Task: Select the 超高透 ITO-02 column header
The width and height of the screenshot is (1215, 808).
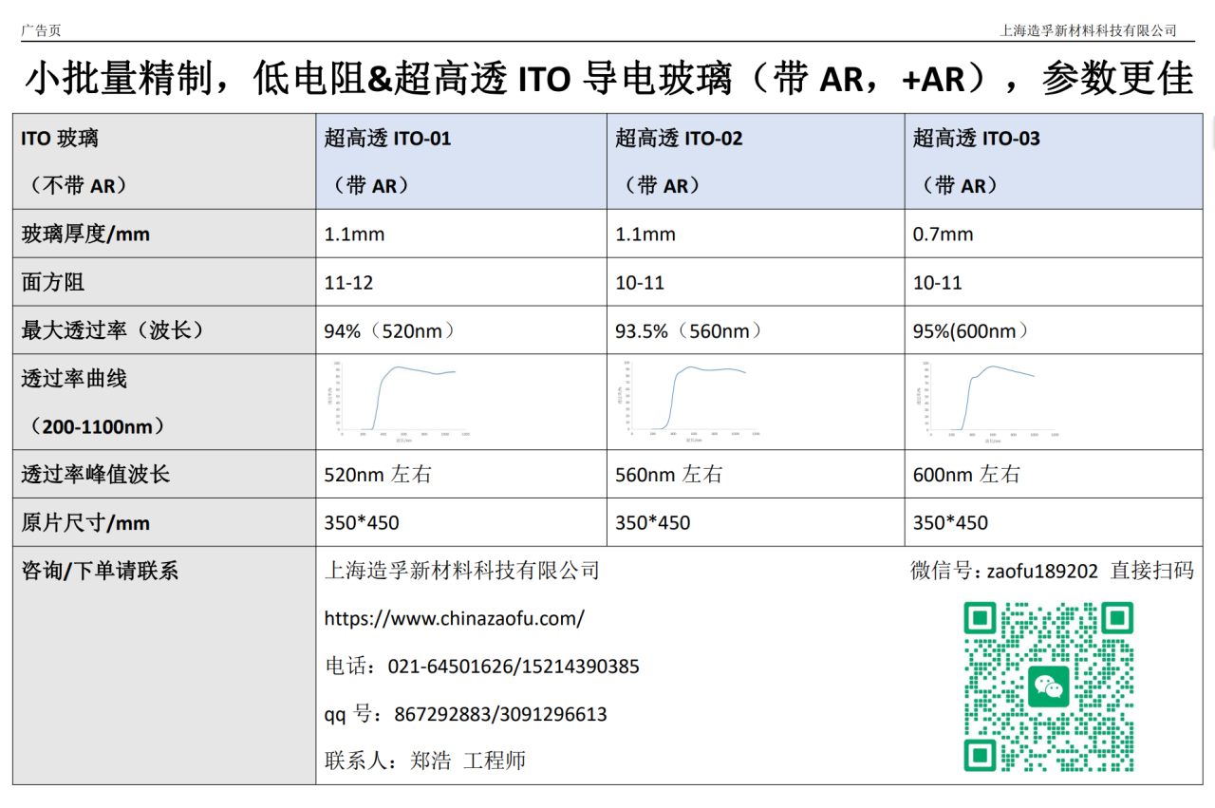Action: click(679, 139)
